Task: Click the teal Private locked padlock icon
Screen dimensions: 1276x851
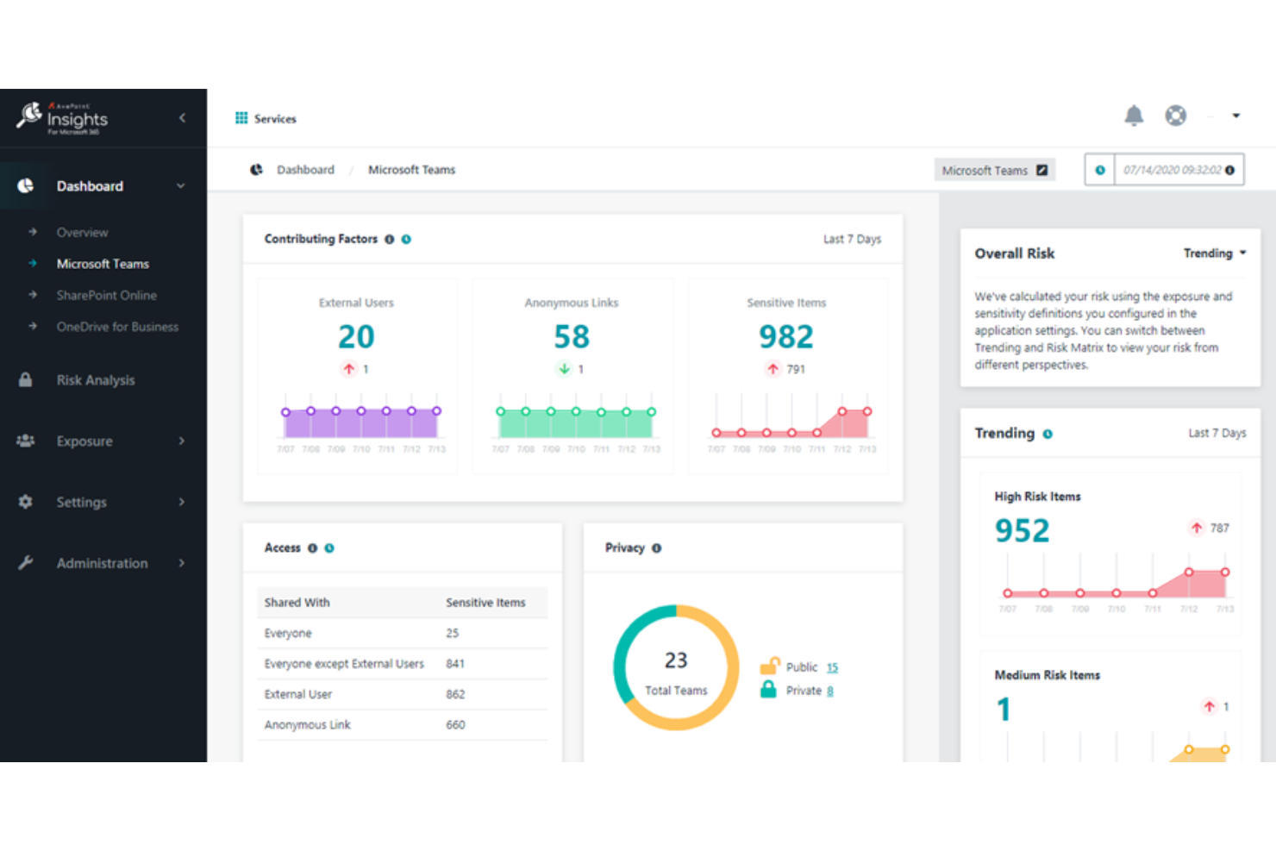Action: tap(768, 690)
